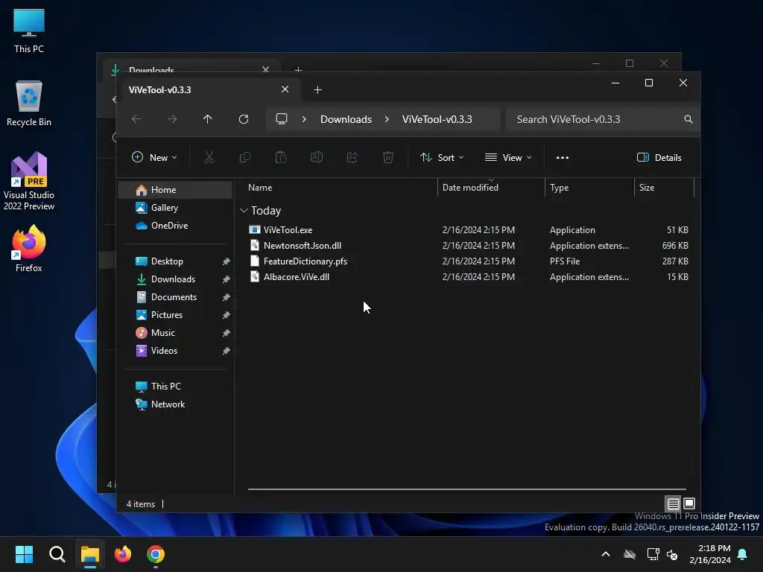Image resolution: width=763 pixels, height=572 pixels.
Task: Launch Firefox from the taskbar
Action: (x=123, y=554)
